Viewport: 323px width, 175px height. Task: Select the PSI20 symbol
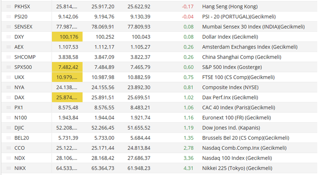click(x=21, y=17)
